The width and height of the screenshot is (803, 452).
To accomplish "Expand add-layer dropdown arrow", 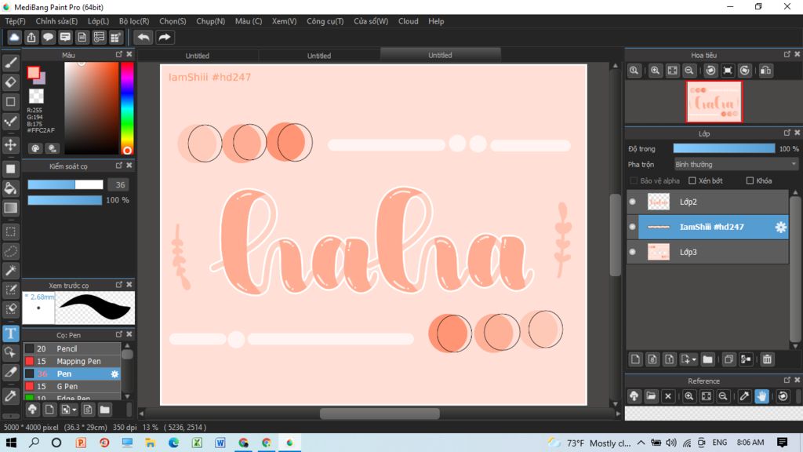I will (694, 359).
